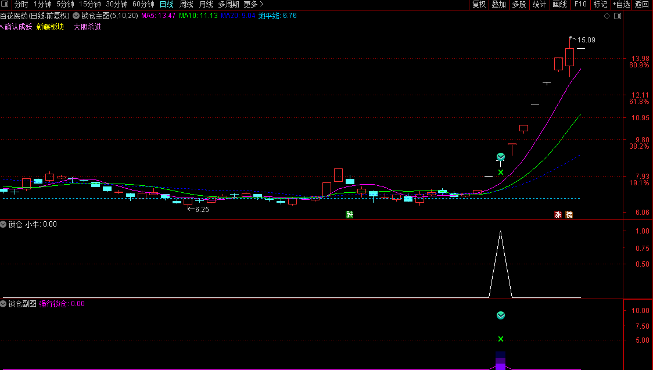Click the teal signal icon on main chart
653x370 pixels.
coord(501,157)
